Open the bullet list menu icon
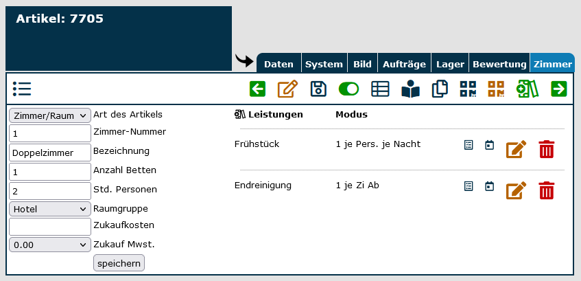 [21, 89]
